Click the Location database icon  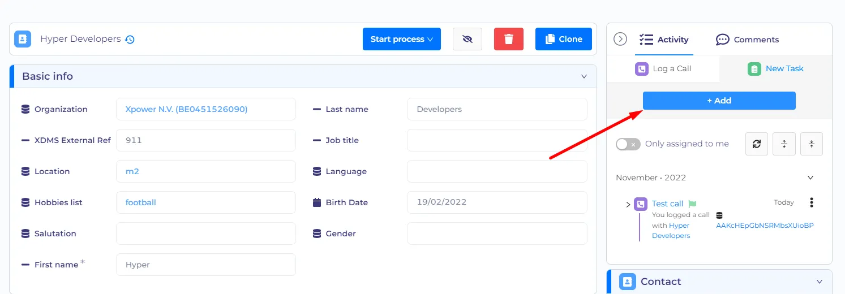[x=25, y=171]
